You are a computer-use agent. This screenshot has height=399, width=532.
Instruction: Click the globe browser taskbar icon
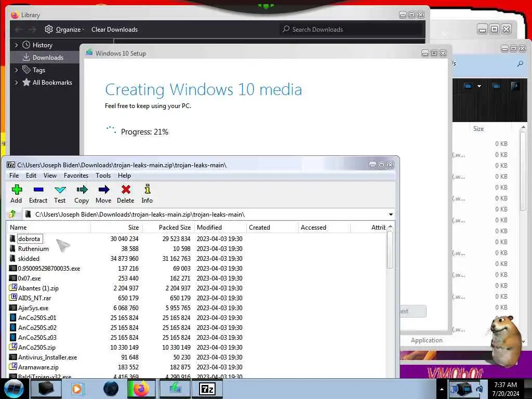(111, 389)
